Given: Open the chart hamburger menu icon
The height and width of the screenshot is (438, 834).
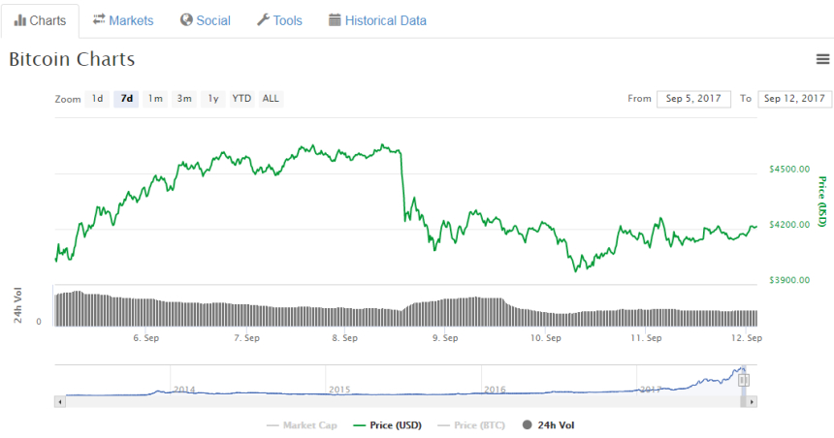Looking at the screenshot, I should [x=822, y=59].
